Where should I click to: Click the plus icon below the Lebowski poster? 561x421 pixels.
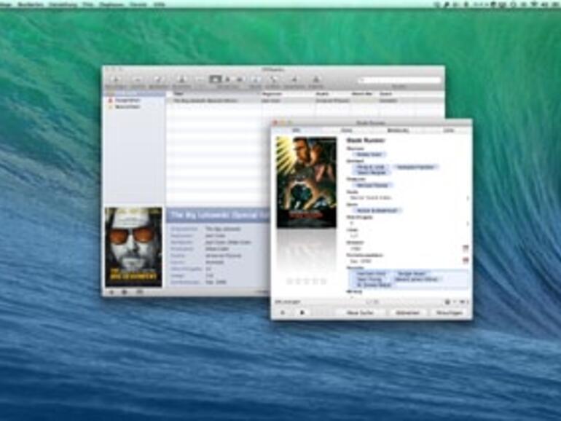pyautogui.click(x=111, y=292)
